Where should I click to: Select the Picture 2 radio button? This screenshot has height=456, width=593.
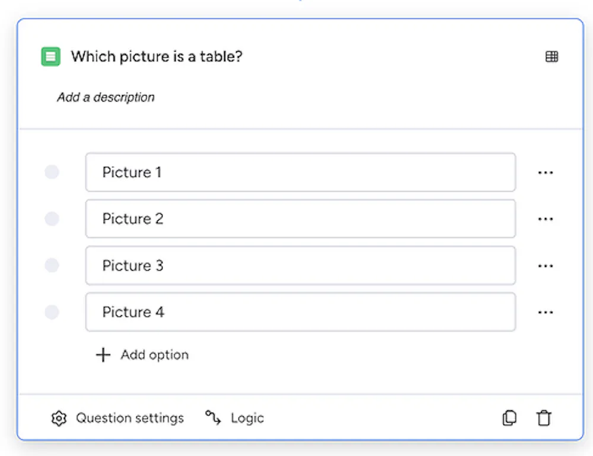tap(52, 219)
